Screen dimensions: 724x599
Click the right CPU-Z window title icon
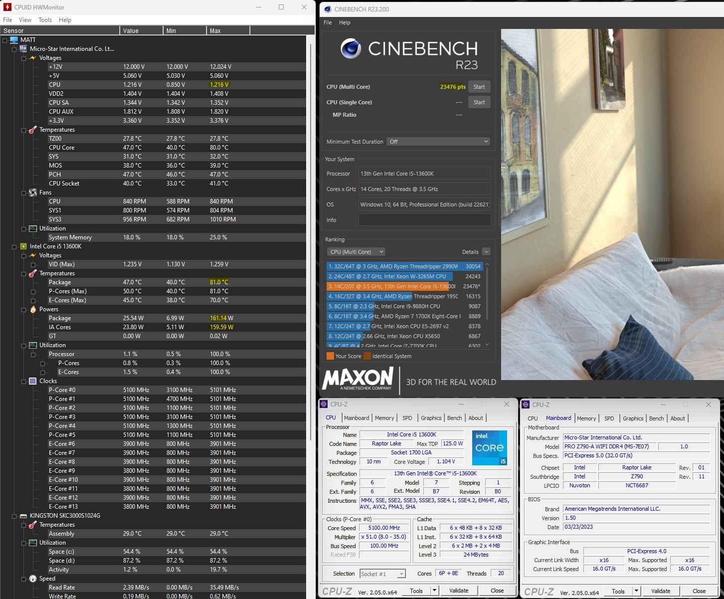tap(526, 404)
